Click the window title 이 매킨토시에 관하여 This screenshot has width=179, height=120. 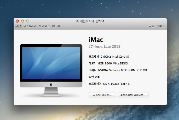(90, 21)
